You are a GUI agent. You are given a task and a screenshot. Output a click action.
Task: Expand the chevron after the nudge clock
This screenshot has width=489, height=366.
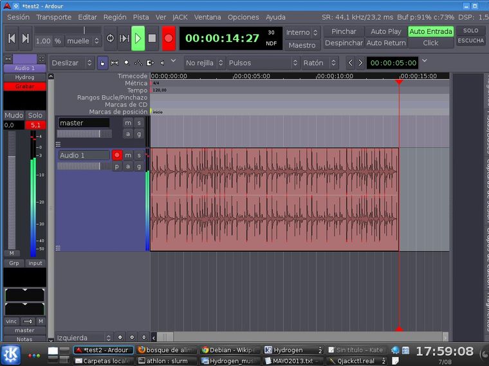click(425, 61)
